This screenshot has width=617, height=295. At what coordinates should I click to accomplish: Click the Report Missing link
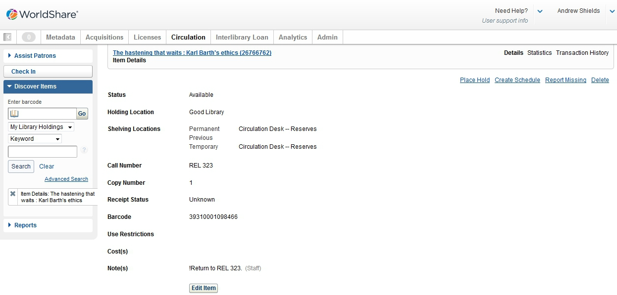pos(566,80)
